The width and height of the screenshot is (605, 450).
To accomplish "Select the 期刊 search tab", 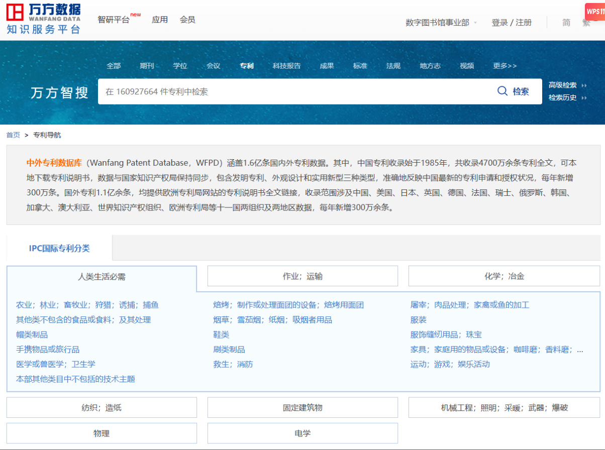I will [x=147, y=66].
